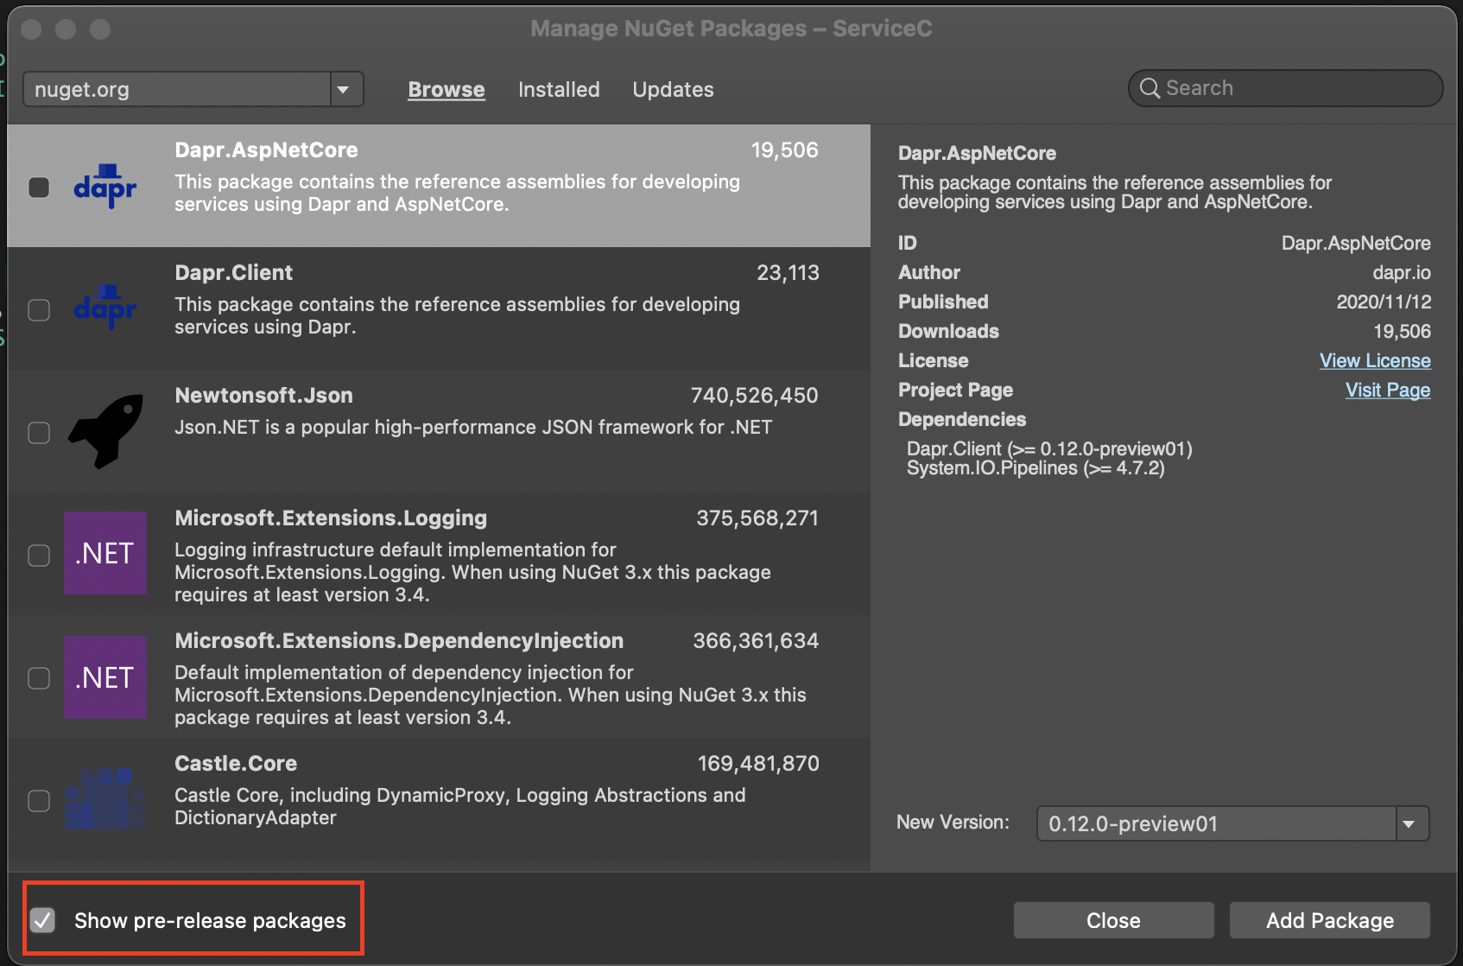Click the Default implementation of dependency injection description

coord(490,695)
